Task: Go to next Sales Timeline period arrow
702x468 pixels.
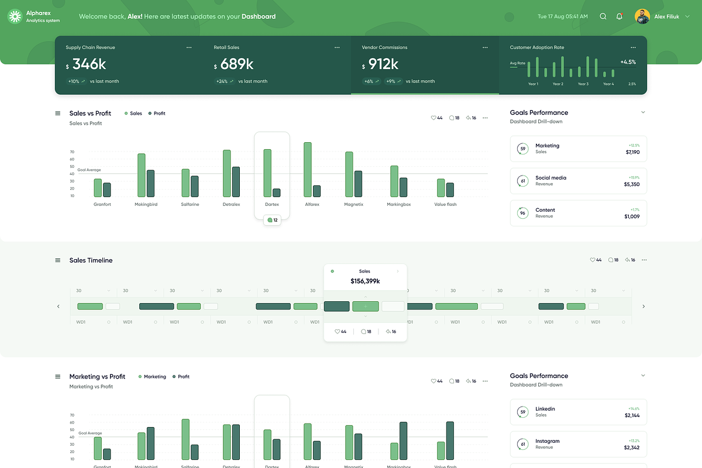Action: [643, 307]
